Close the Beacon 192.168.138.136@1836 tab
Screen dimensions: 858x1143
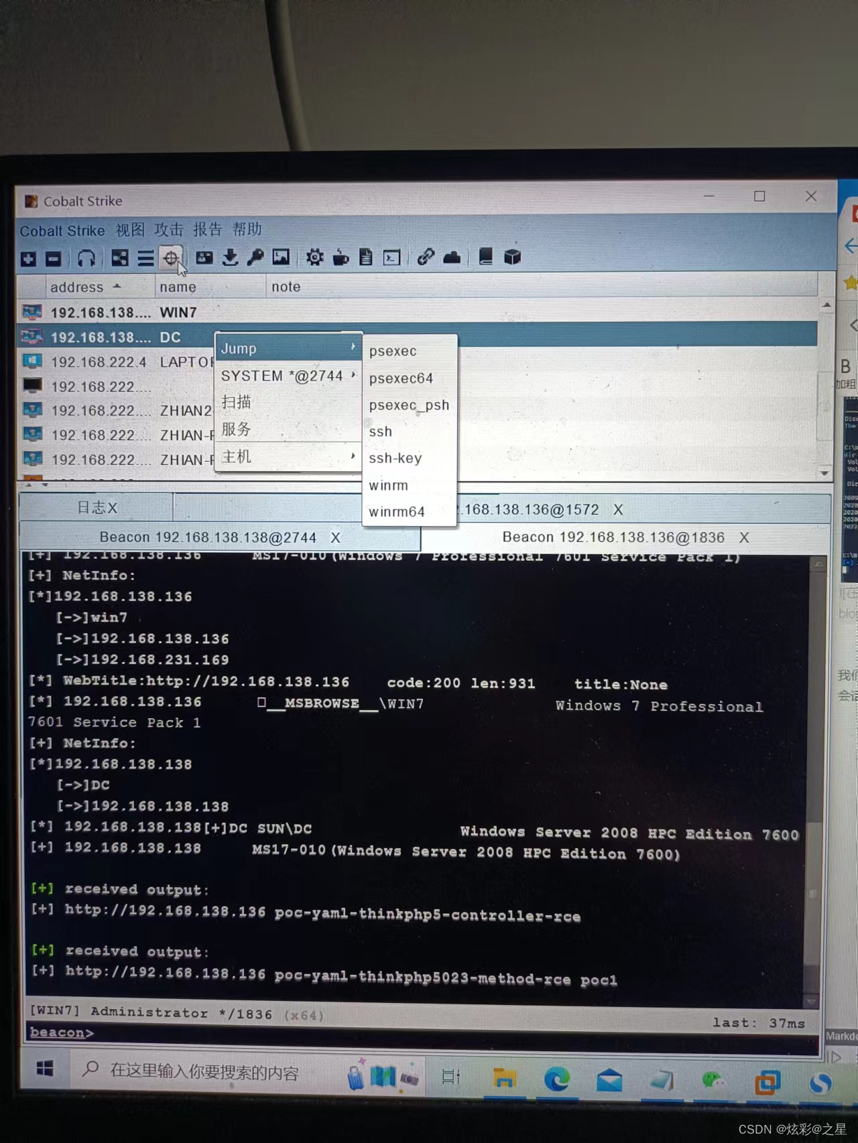pyautogui.click(x=744, y=537)
